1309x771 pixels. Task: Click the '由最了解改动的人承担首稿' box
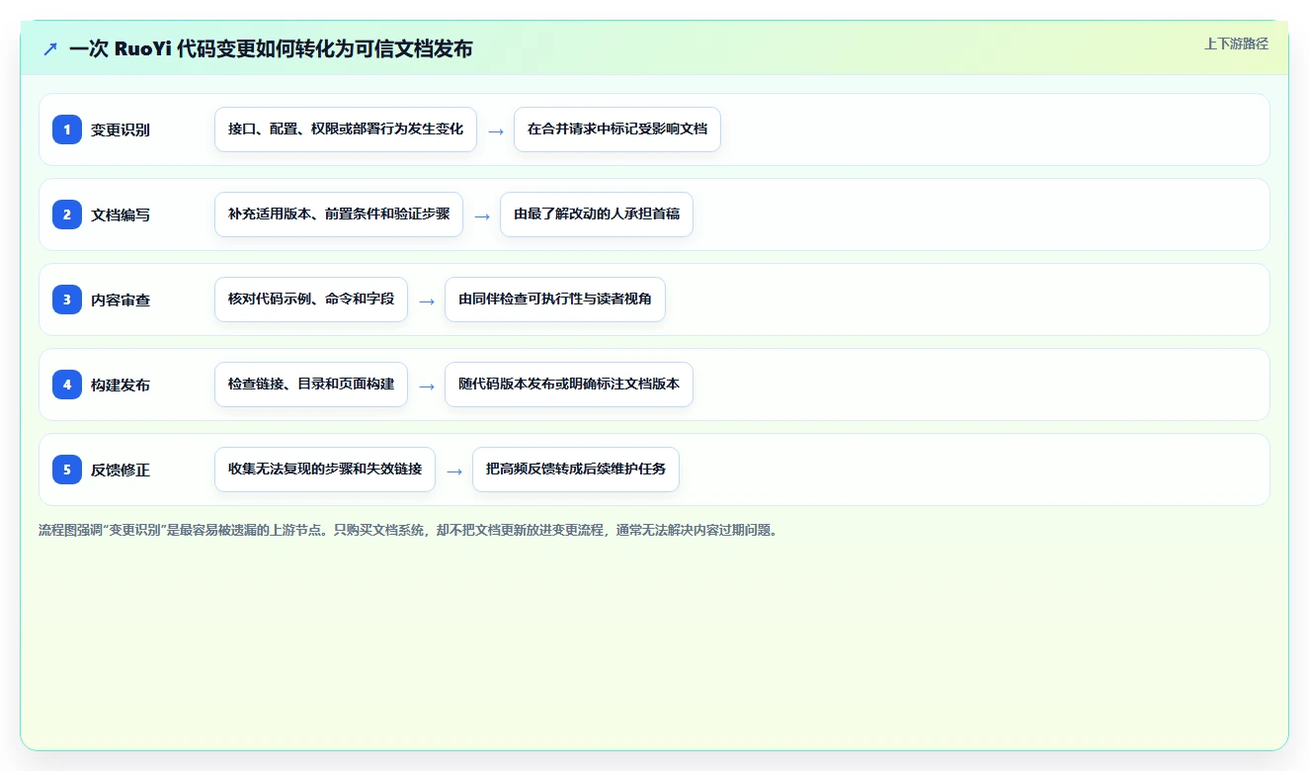597,214
